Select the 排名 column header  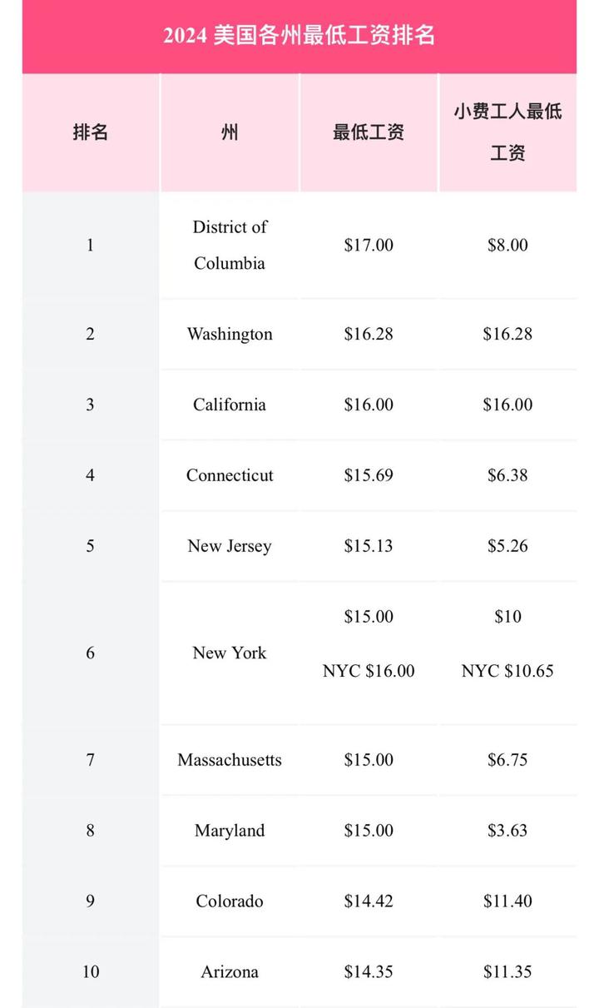click(91, 132)
